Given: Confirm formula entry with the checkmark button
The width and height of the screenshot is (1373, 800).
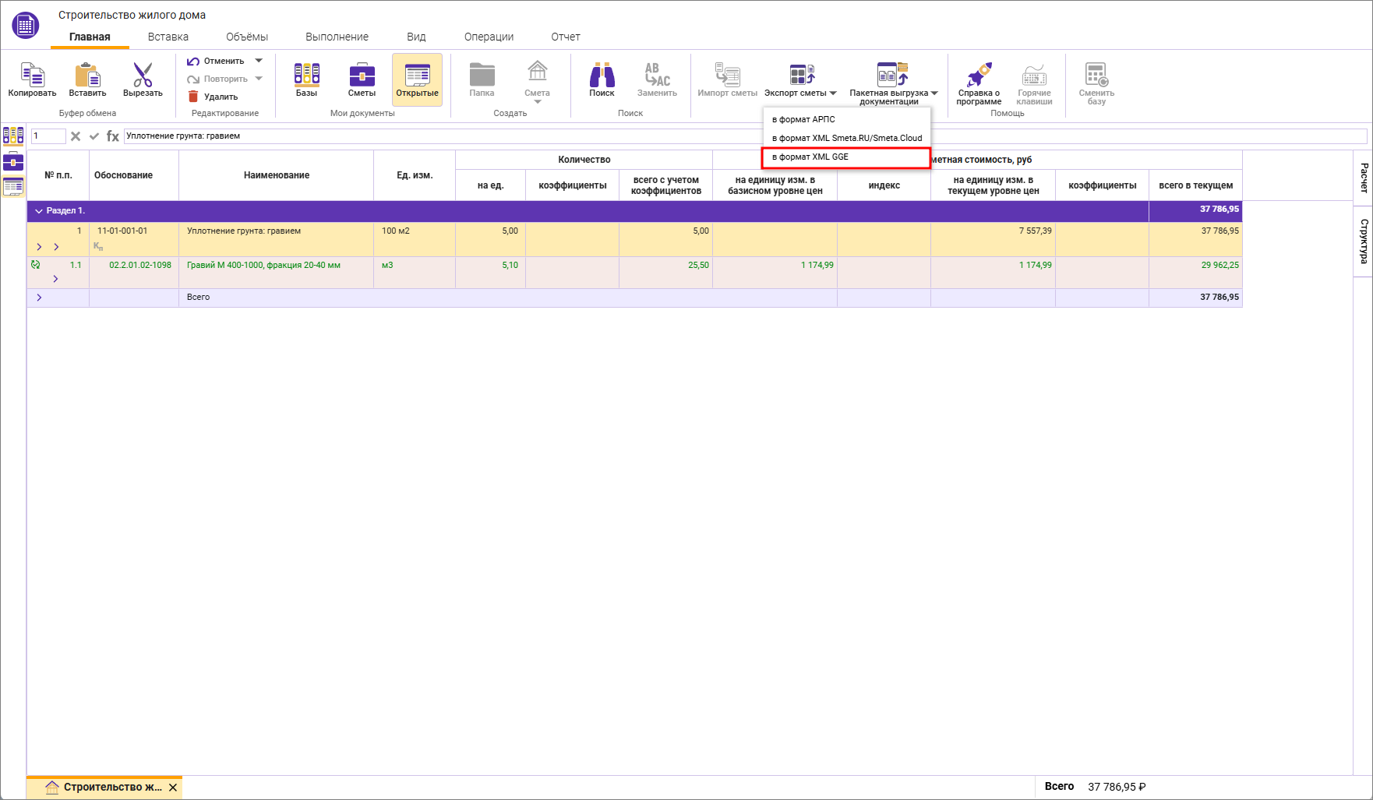Looking at the screenshot, I should click(x=94, y=136).
